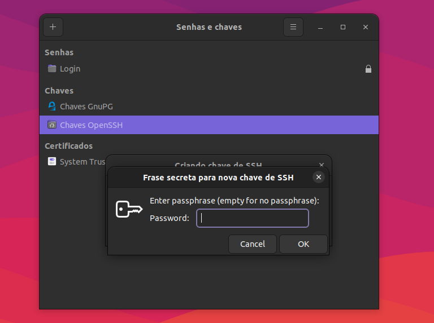Click the plus add-item button
The height and width of the screenshot is (323, 434).
coord(53,27)
